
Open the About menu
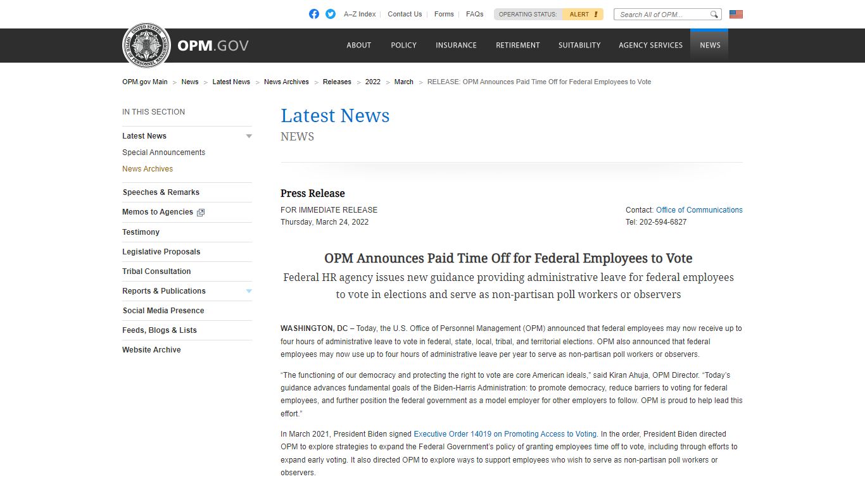[358, 45]
